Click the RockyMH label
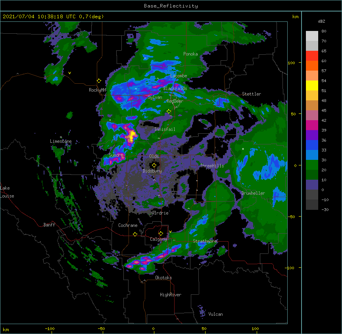This screenshot has width=342, height=334. (97, 90)
